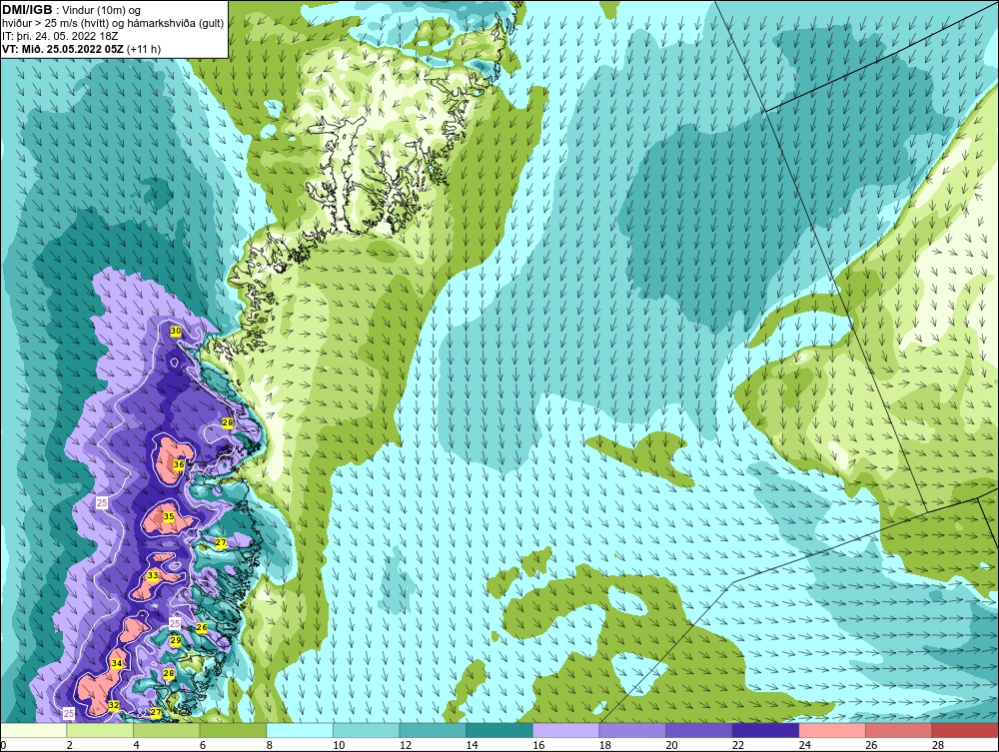Screen dimensions: 999x752
Task: Click the yellow gust label 26
Action: coord(202,627)
